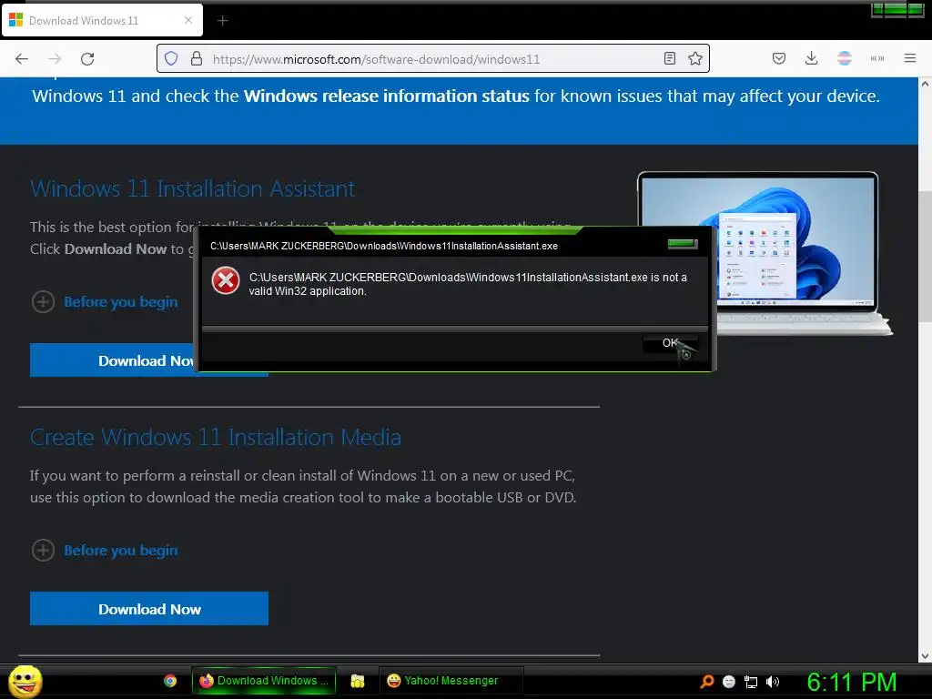The height and width of the screenshot is (699, 932).
Task: Save page to Pocket
Action: [779, 58]
